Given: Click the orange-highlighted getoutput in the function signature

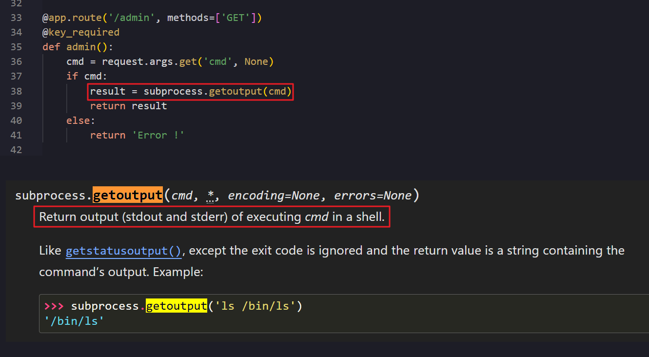Looking at the screenshot, I should coord(127,196).
